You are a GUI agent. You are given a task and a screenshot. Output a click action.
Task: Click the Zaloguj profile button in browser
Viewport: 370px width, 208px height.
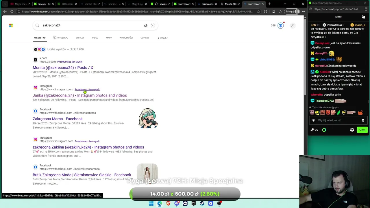click(292, 12)
